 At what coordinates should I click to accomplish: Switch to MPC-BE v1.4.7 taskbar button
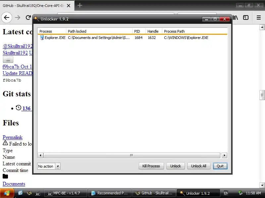pos(66,193)
